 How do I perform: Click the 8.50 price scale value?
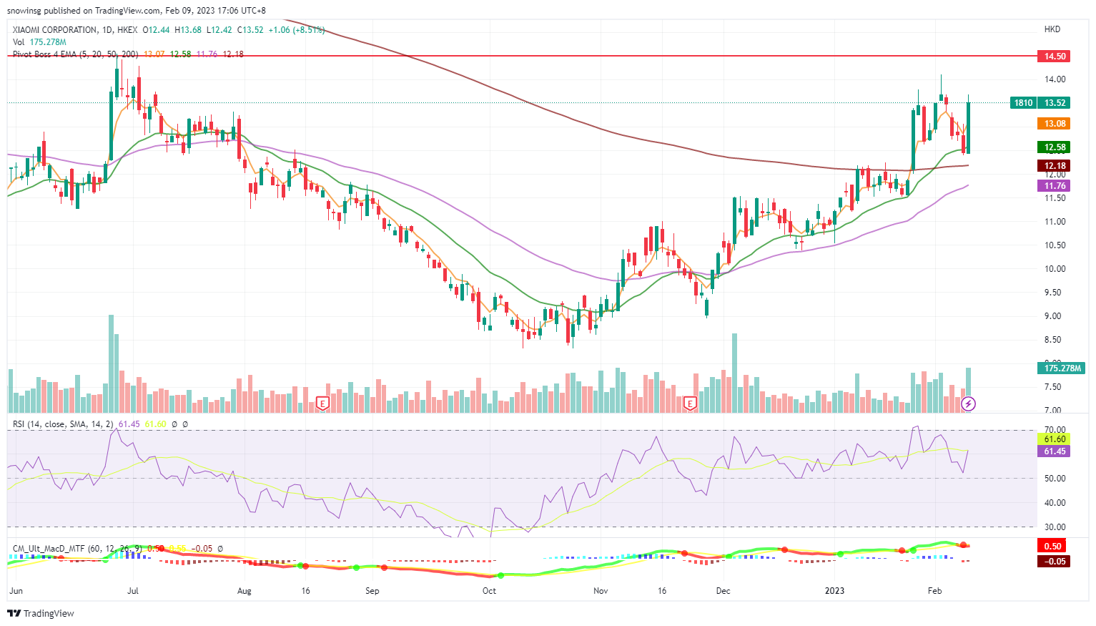1052,340
